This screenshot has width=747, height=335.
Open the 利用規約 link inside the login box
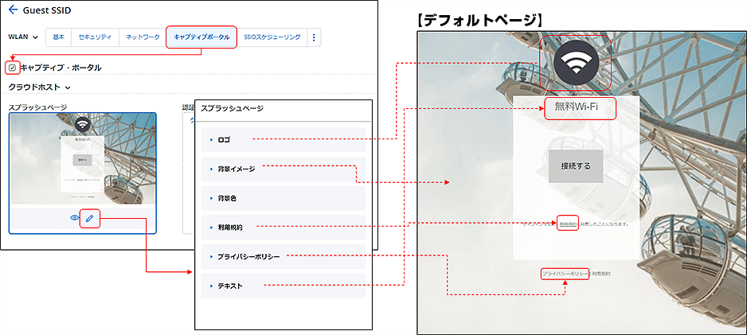[567, 223]
